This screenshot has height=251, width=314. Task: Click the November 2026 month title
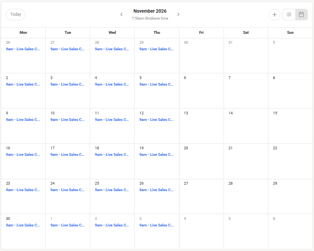click(x=150, y=11)
